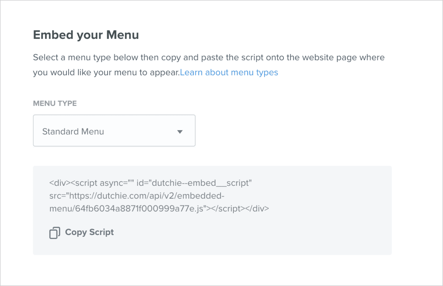The width and height of the screenshot is (443, 286).
Task: Click the text 'you would like your menu to appear'
Action: [x=106, y=73]
